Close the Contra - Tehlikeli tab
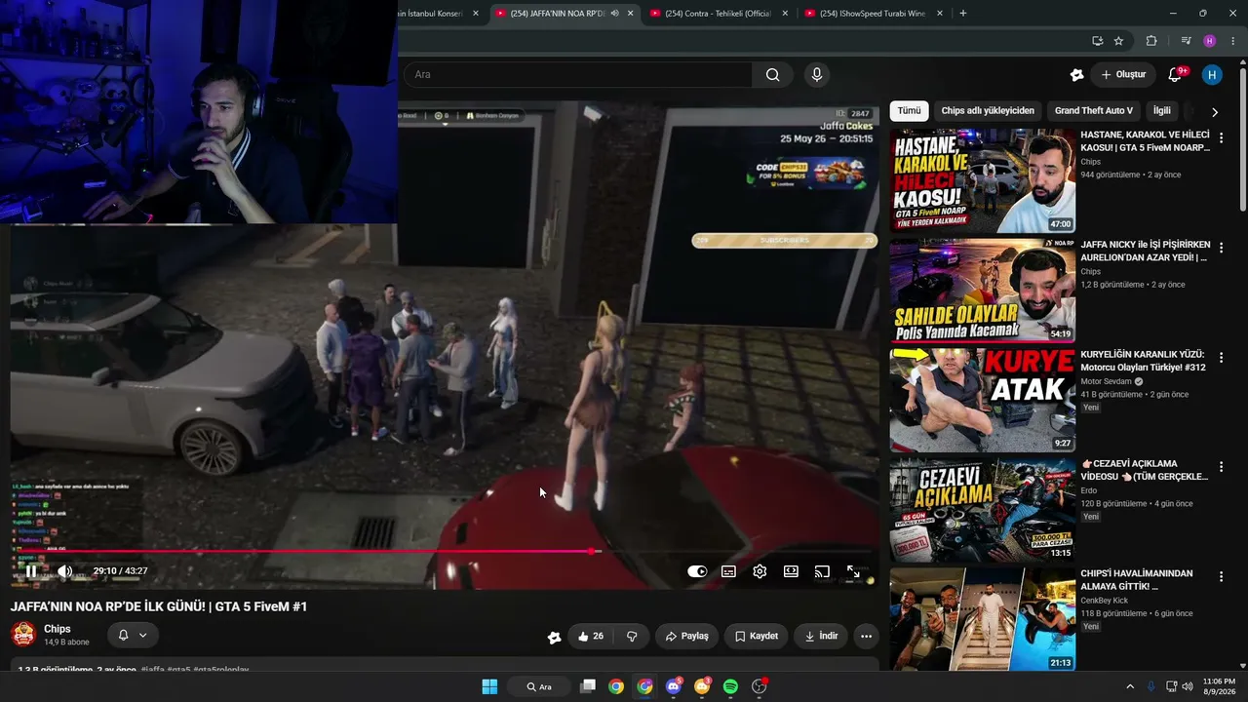1248x702 pixels. point(786,14)
